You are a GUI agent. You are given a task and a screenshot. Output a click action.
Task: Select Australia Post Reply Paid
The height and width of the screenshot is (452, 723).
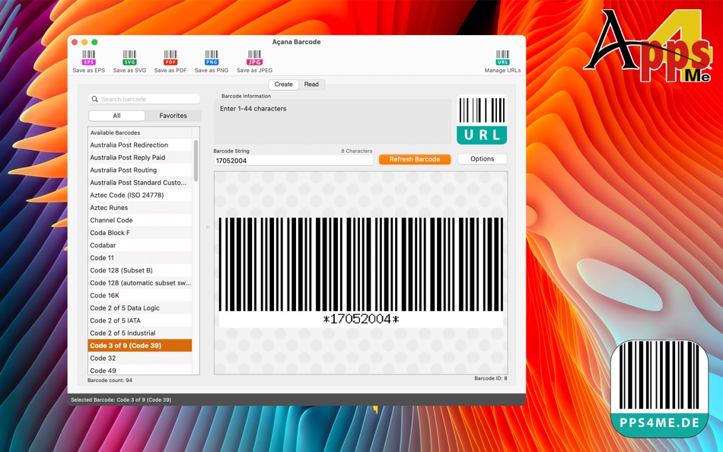coord(140,158)
